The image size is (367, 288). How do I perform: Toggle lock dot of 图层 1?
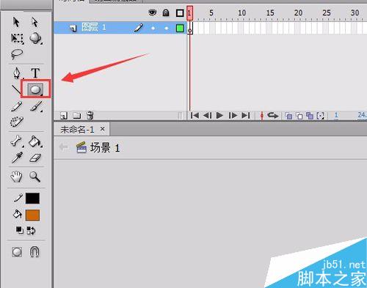[x=167, y=28]
